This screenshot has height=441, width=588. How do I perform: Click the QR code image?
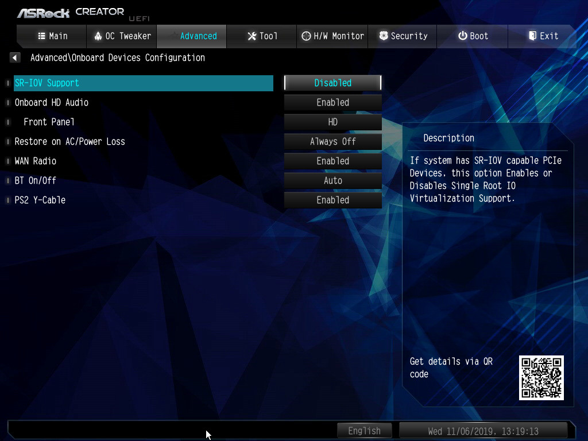click(x=541, y=377)
